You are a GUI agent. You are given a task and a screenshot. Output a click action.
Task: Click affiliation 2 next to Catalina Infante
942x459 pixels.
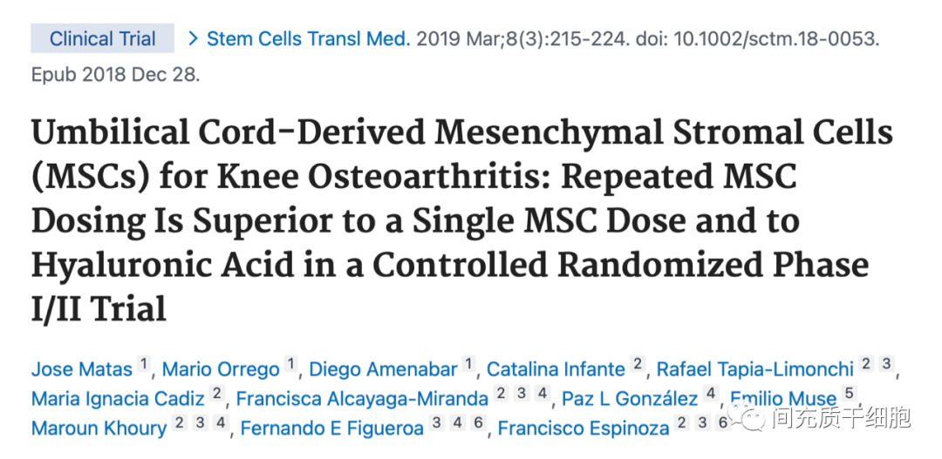point(638,364)
